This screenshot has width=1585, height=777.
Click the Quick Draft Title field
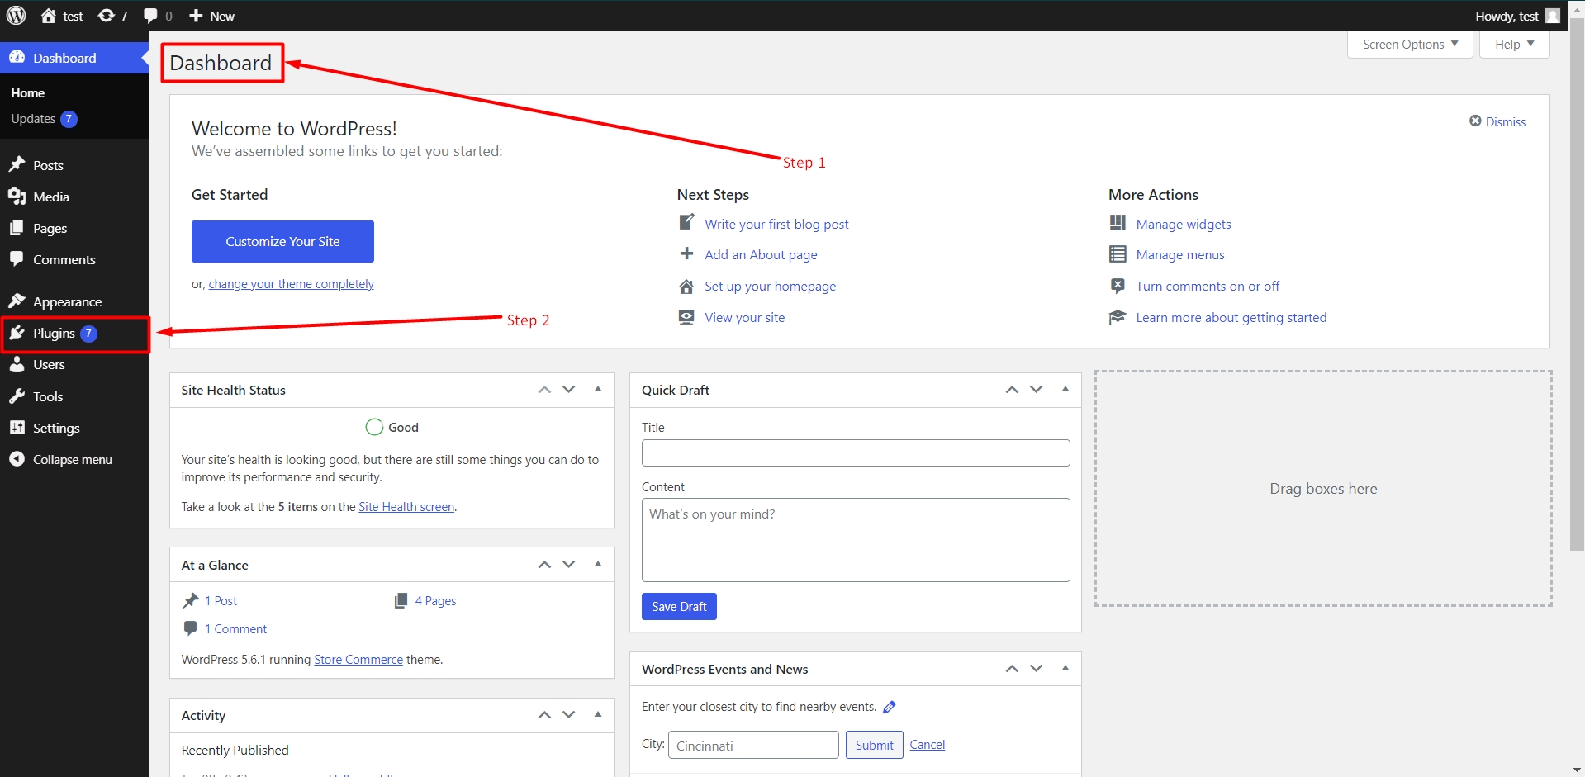click(x=856, y=452)
